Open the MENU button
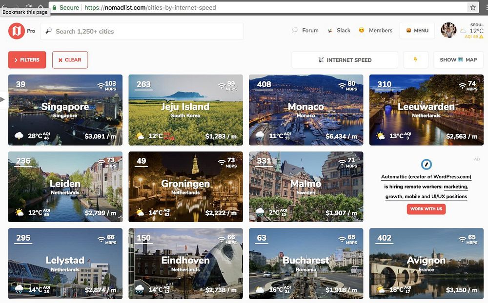This screenshot has height=303, width=488. click(x=417, y=31)
